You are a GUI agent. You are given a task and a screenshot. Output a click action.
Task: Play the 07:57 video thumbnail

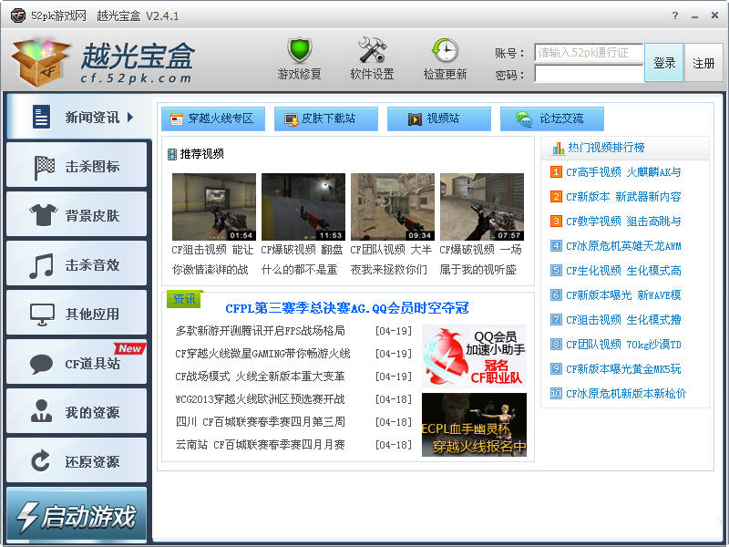click(482, 207)
